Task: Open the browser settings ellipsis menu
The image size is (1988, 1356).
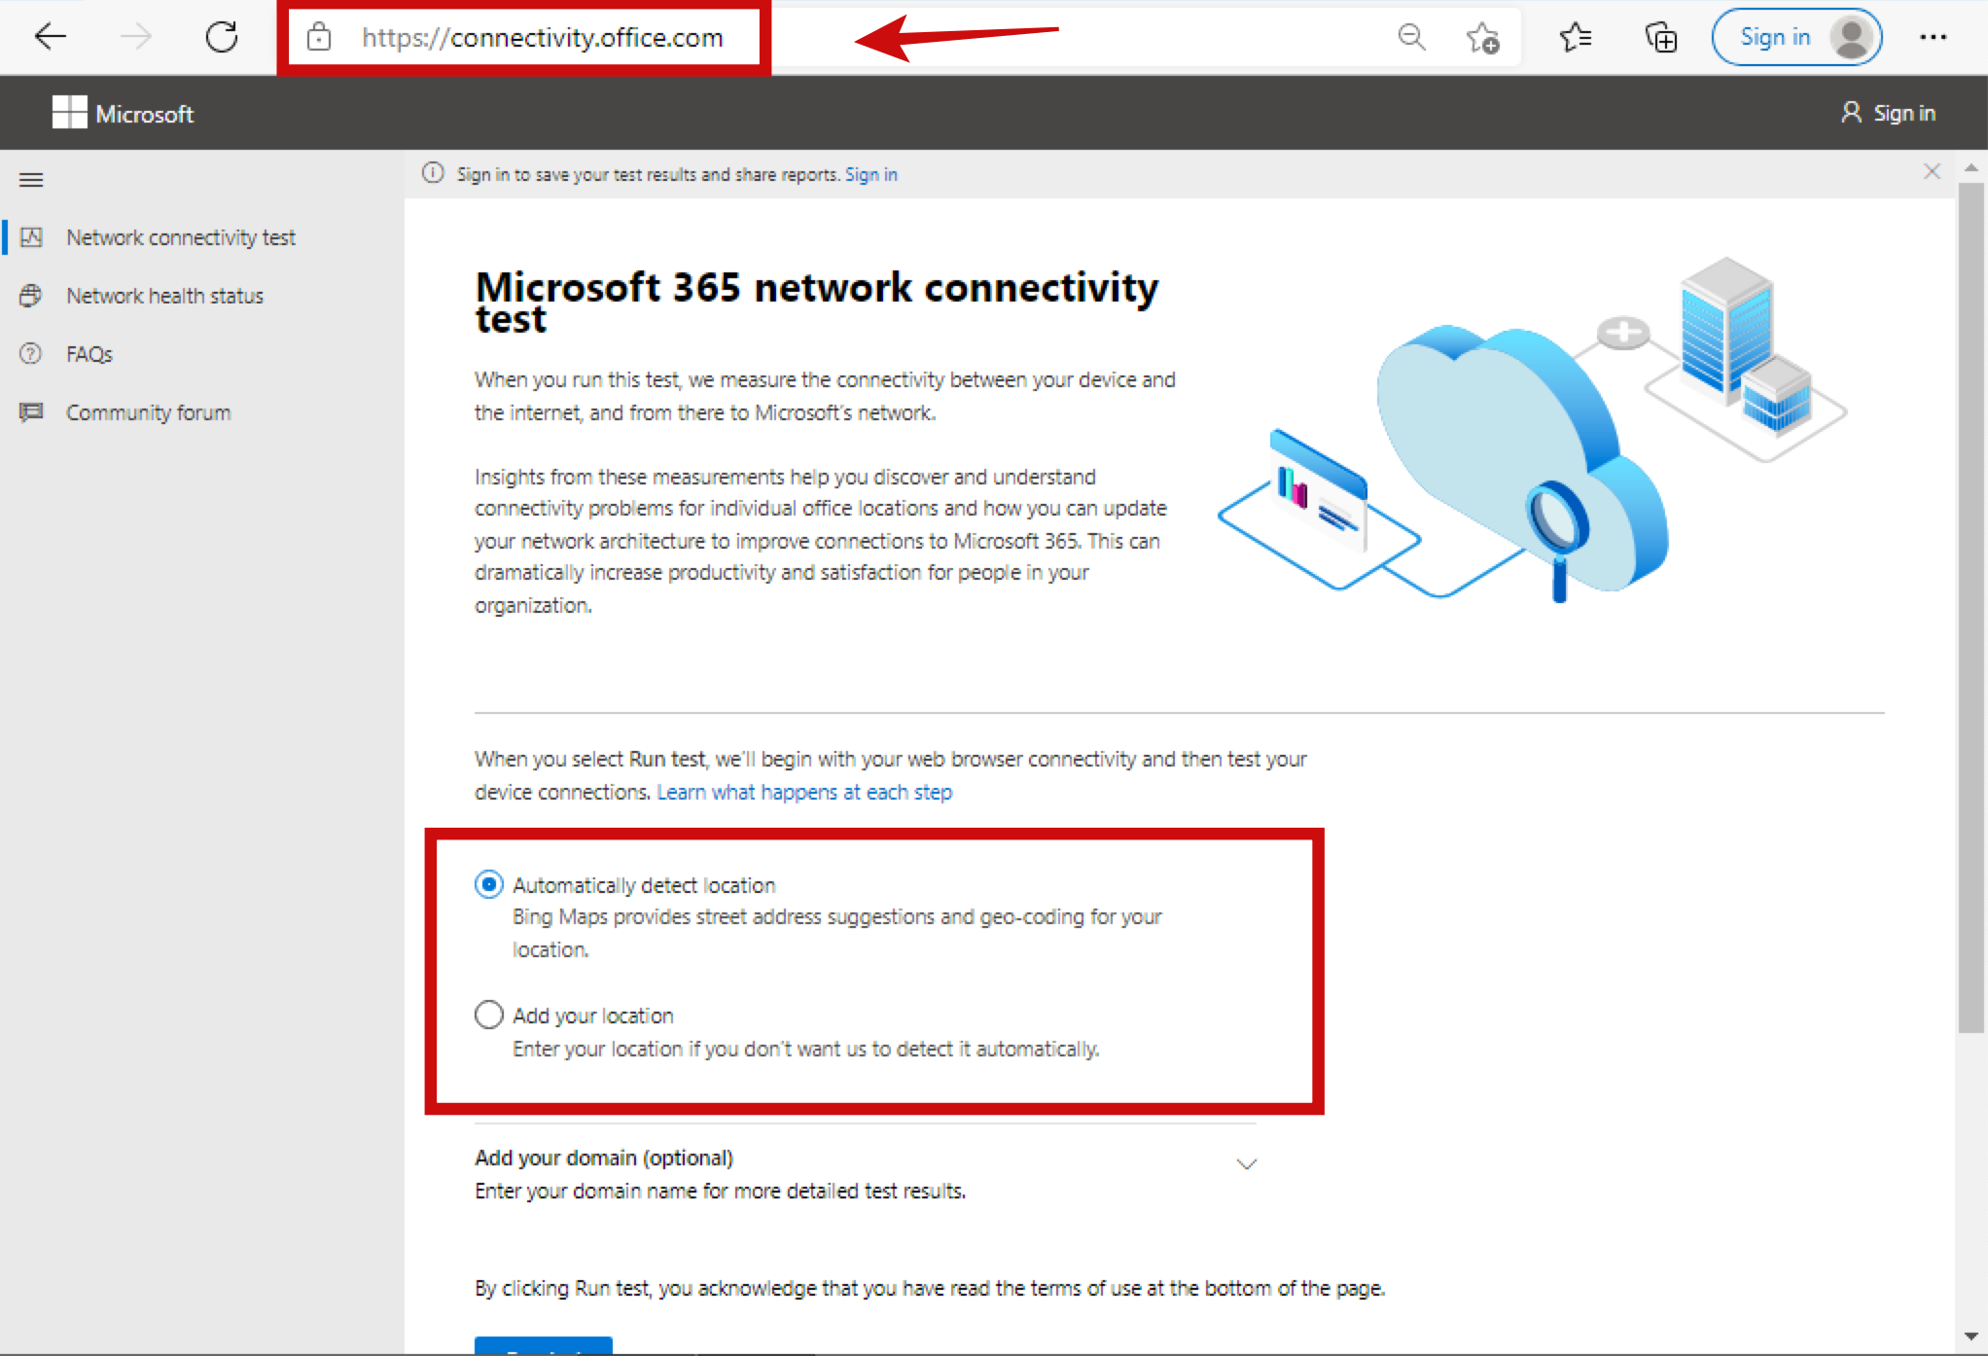Action: [1933, 37]
